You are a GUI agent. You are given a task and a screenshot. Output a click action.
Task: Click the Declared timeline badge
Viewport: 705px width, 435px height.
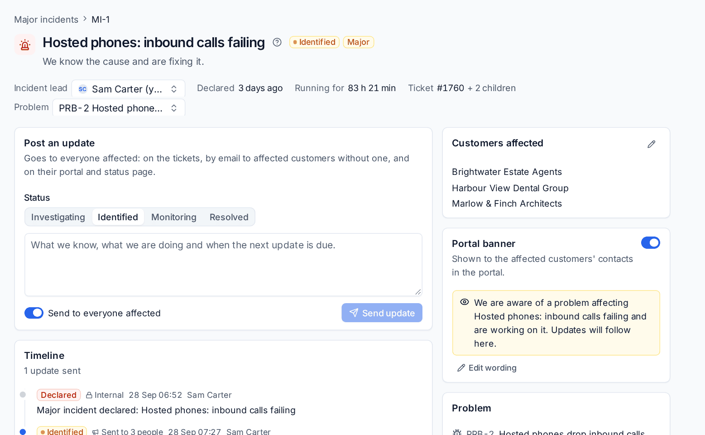pyautogui.click(x=58, y=395)
